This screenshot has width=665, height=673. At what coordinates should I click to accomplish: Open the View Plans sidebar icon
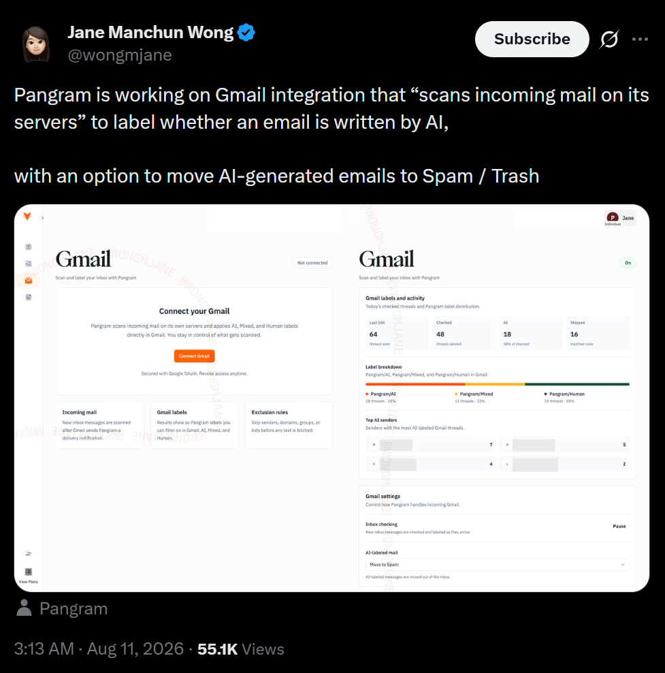(29, 575)
